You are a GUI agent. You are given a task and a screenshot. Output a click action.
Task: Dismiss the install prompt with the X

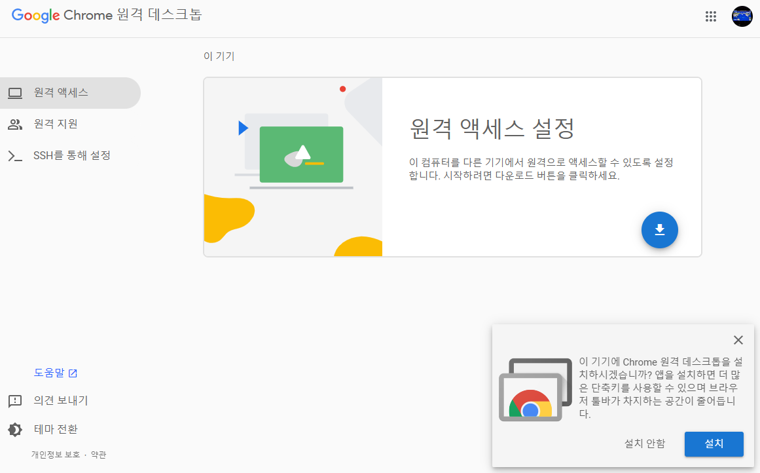[738, 340]
